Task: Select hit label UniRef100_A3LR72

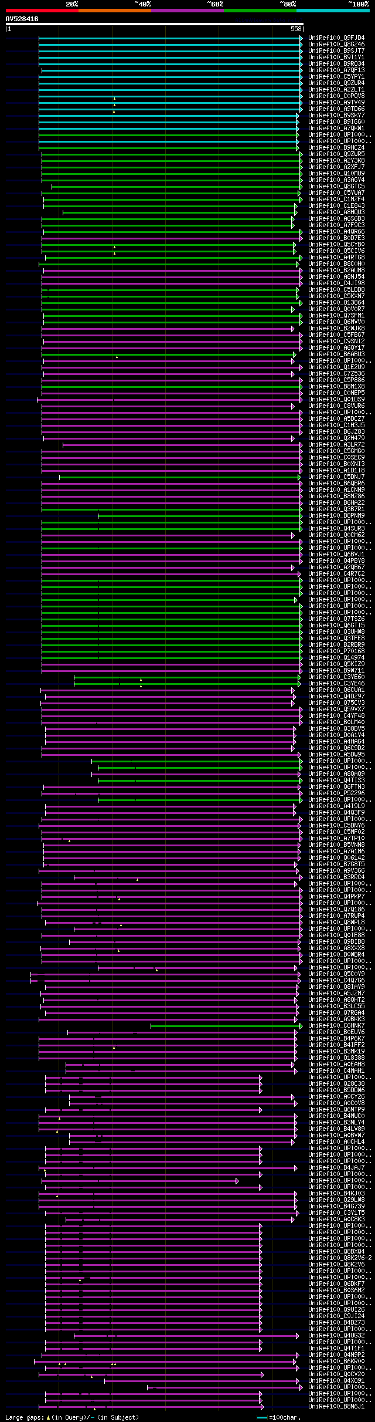Action: click(x=336, y=444)
